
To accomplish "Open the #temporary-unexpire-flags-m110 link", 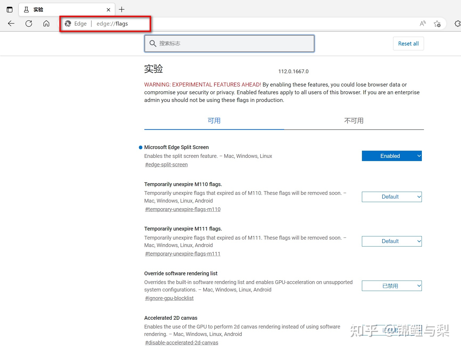I will pyautogui.click(x=183, y=209).
